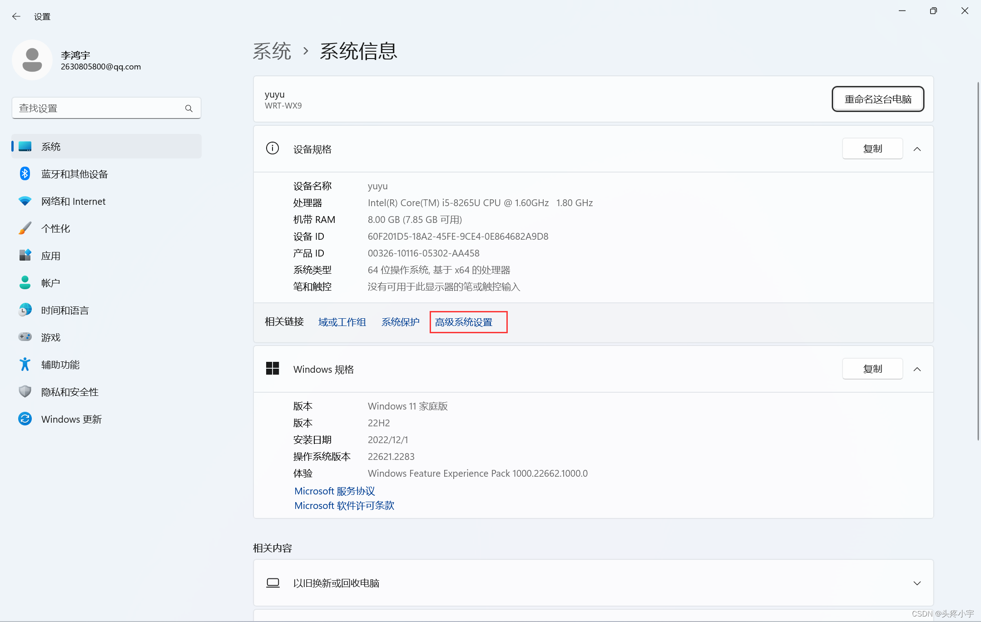Viewport: 981px width, 622px height.
Task: Collapse the Windows 规格 section chevron
Action: point(917,369)
